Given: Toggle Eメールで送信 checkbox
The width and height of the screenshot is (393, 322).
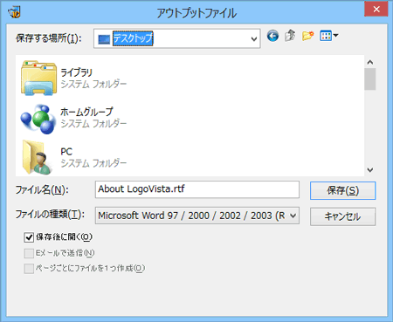Looking at the screenshot, I should 29,253.
